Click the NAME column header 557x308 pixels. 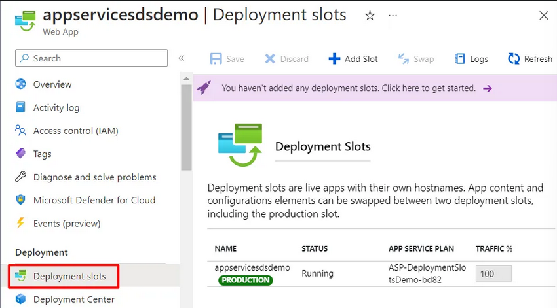225,248
